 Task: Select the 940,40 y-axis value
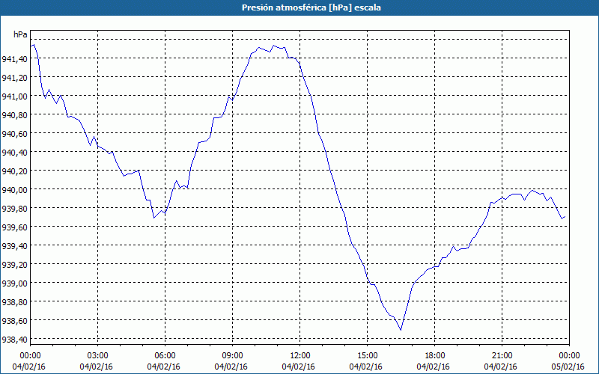[14, 153]
